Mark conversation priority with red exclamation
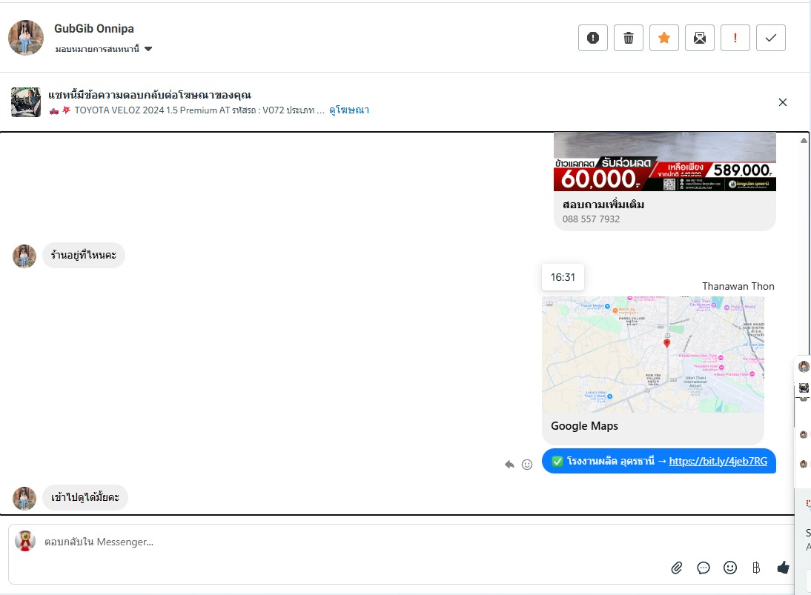 (735, 38)
